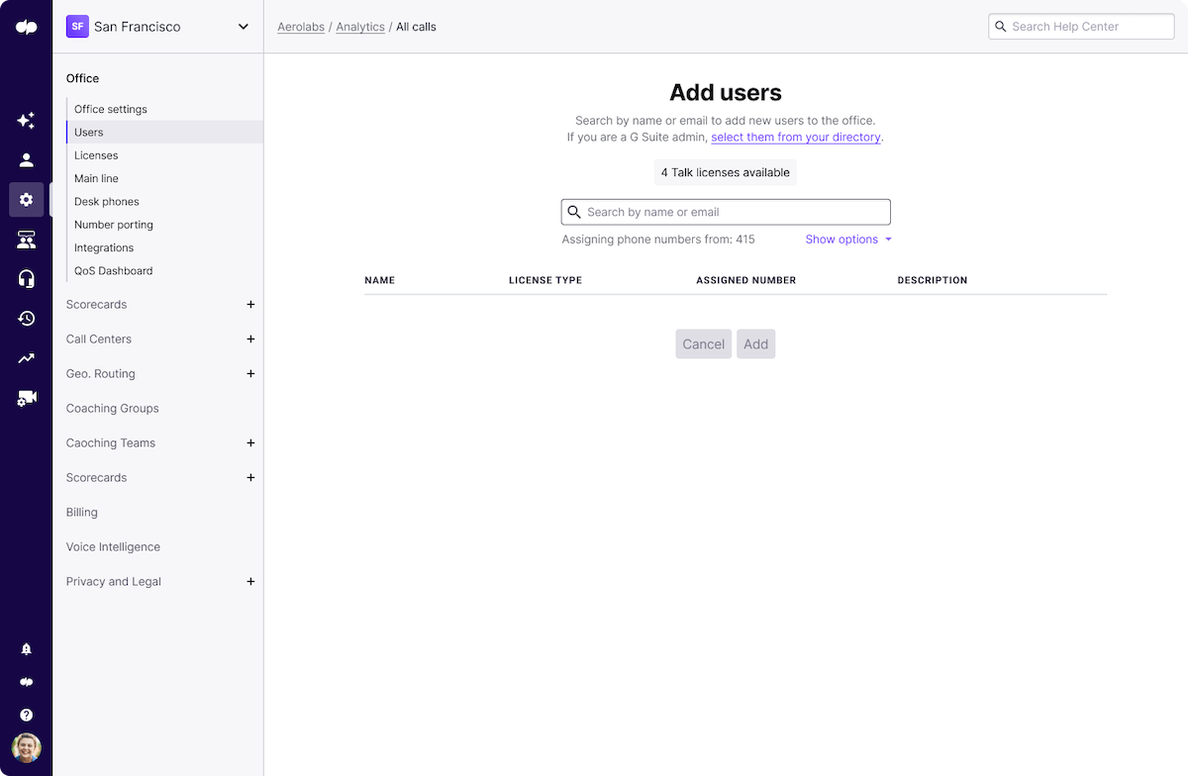
Task: Open the Meetings video camera icon
Action: click(26, 397)
